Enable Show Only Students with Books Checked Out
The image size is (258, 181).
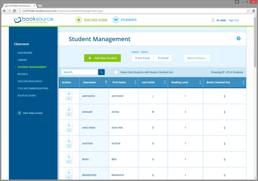pos(116,72)
